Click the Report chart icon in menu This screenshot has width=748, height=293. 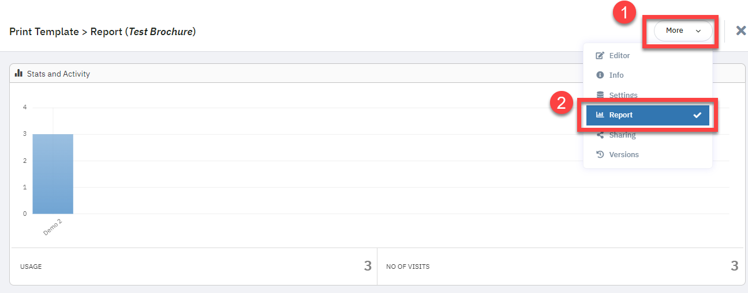click(x=600, y=115)
